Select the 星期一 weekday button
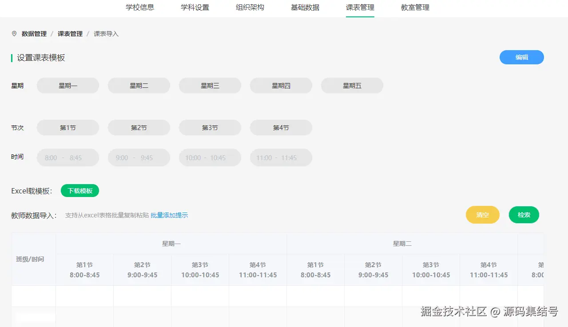Viewport: 568px width, 327px height. tap(68, 85)
